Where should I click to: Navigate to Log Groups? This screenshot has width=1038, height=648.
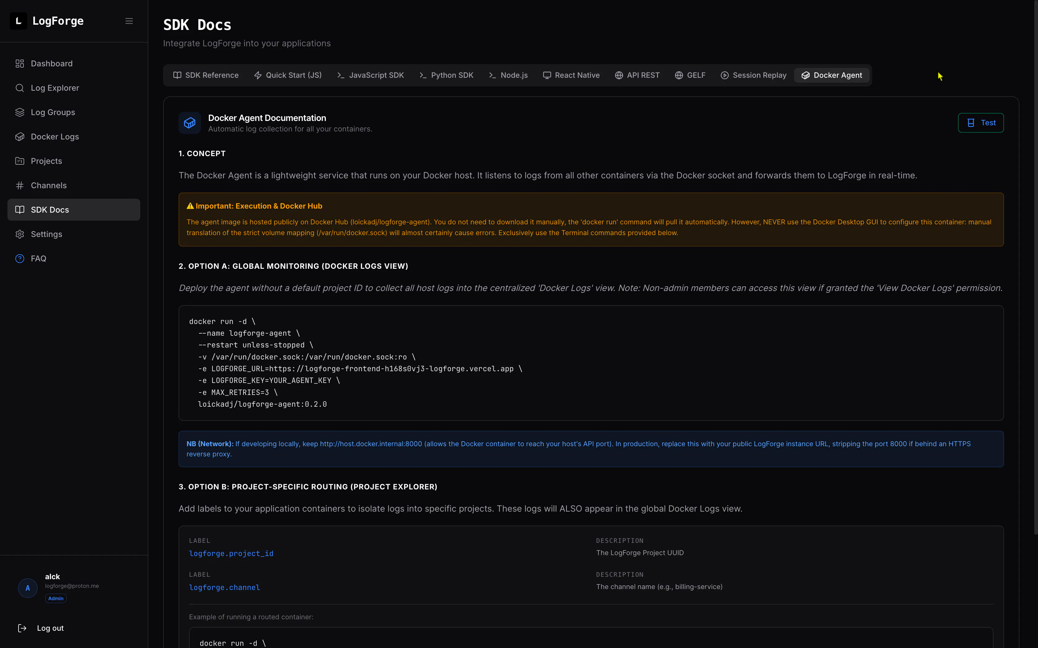click(x=74, y=112)
